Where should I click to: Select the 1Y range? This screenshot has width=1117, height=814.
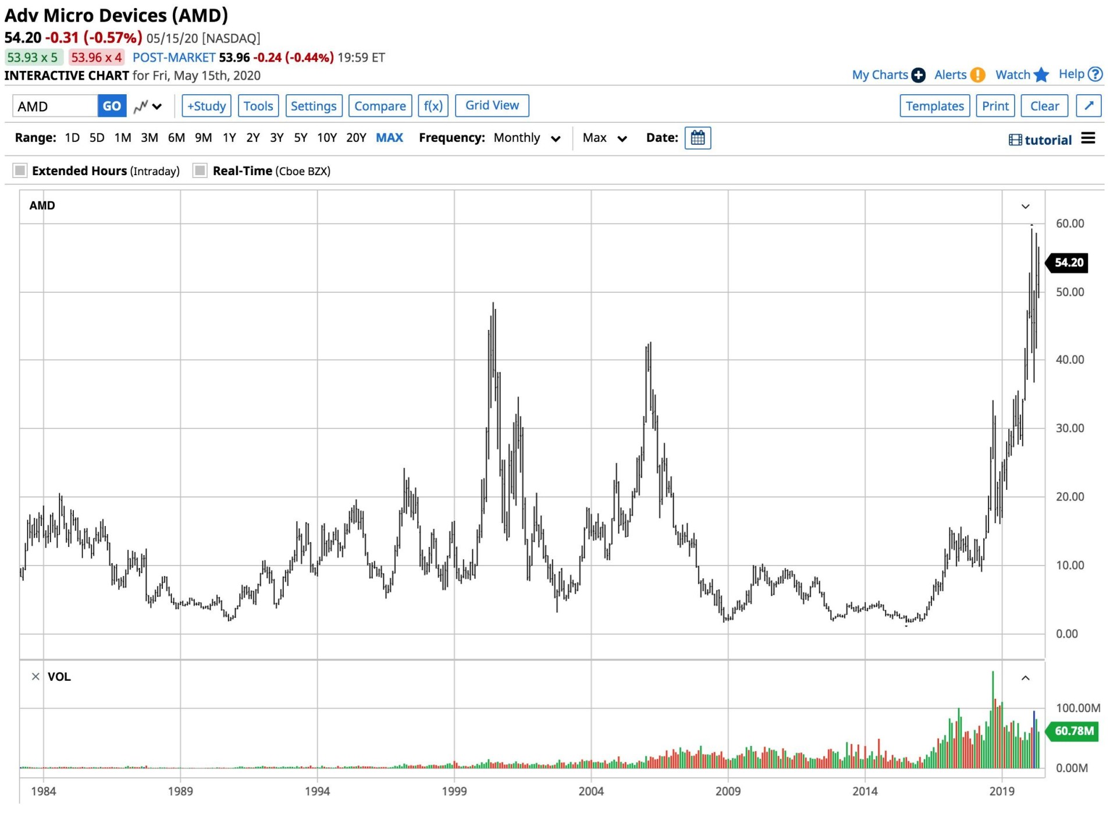(229, 138)
